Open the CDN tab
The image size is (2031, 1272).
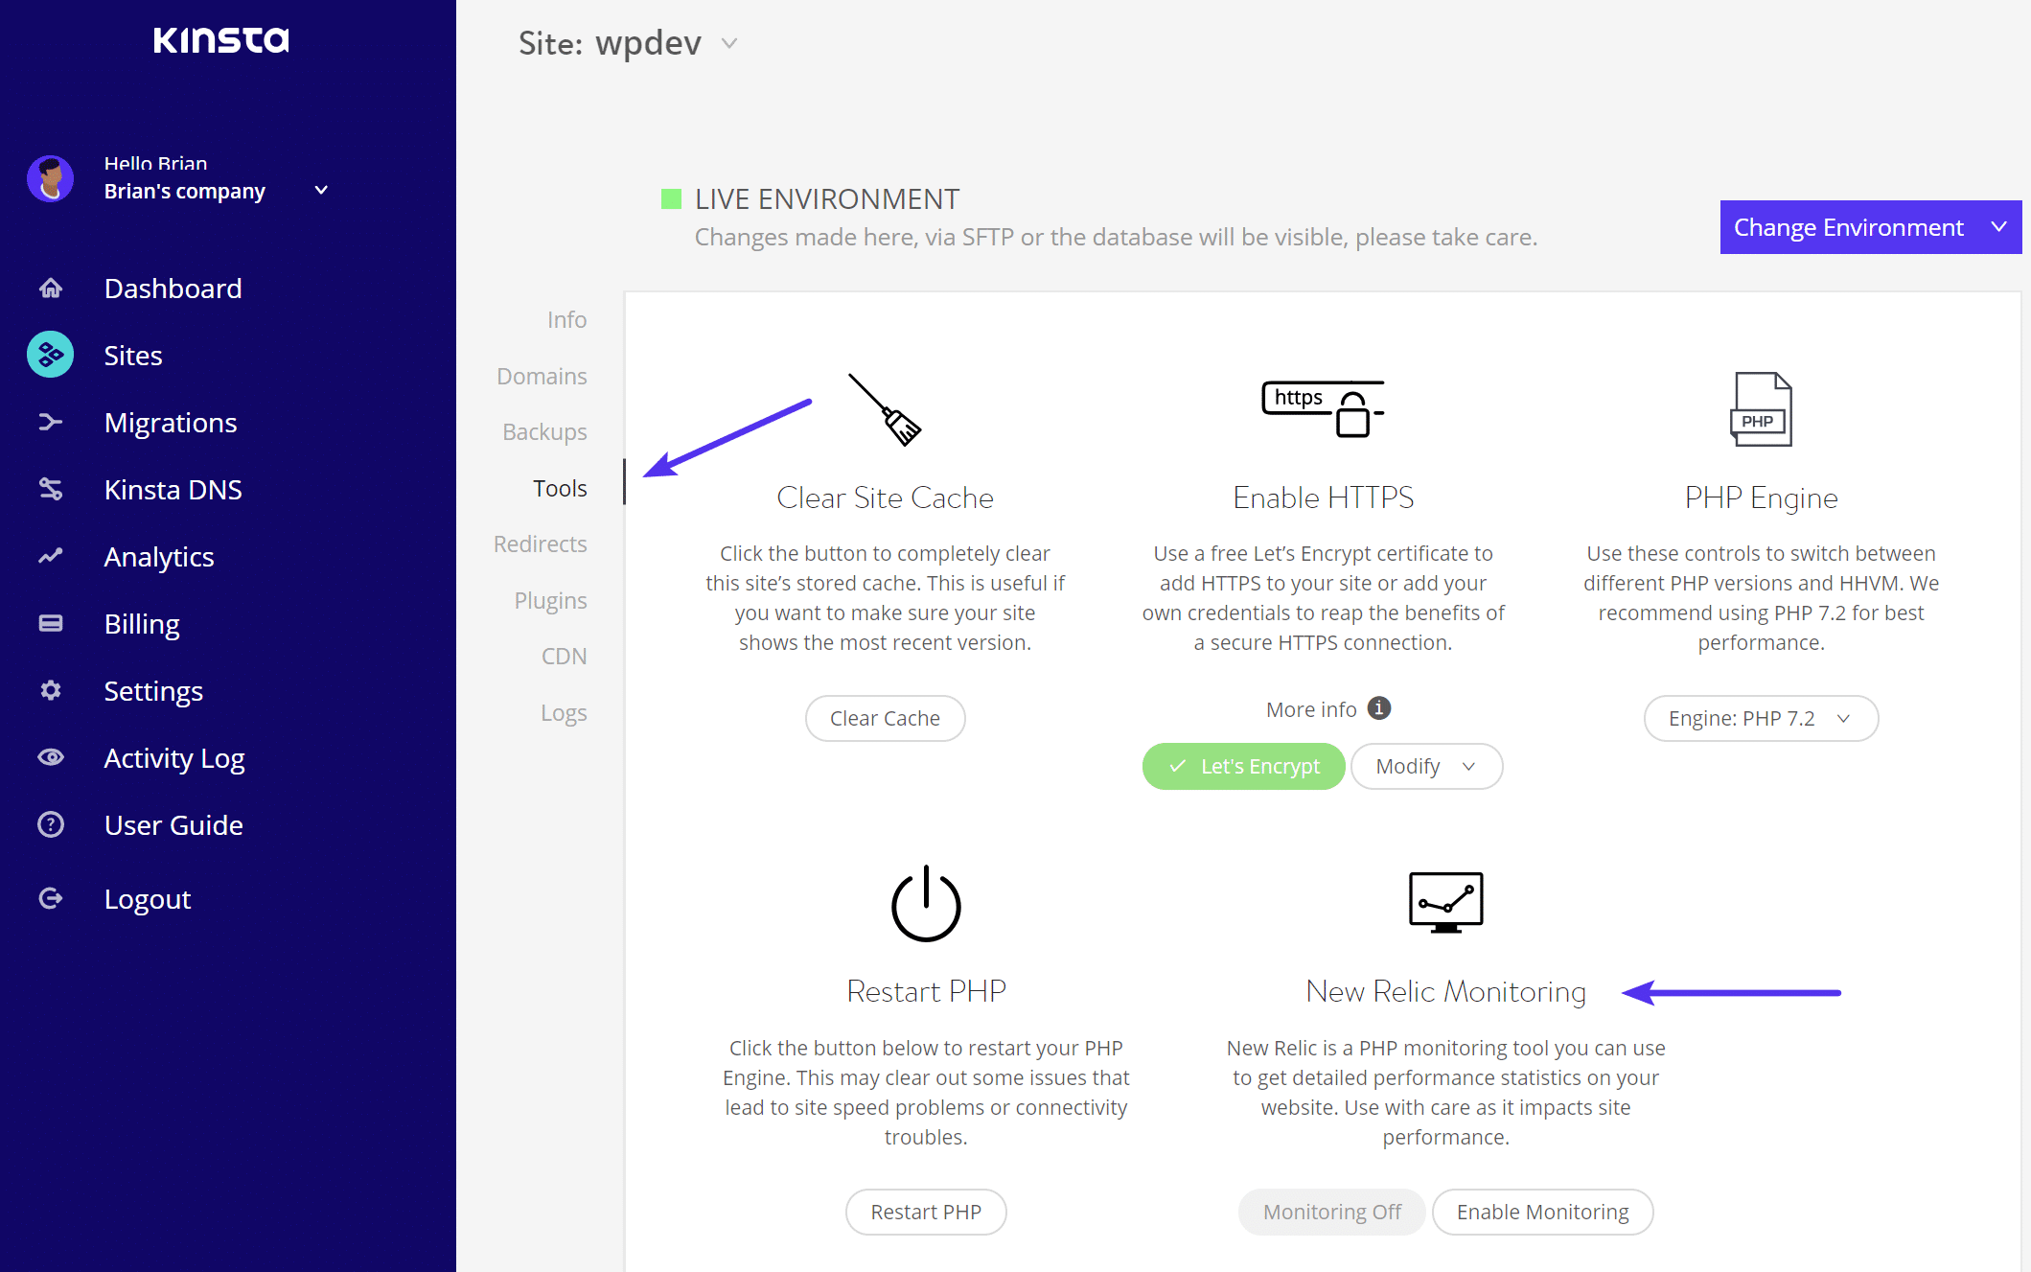(564, 656)
